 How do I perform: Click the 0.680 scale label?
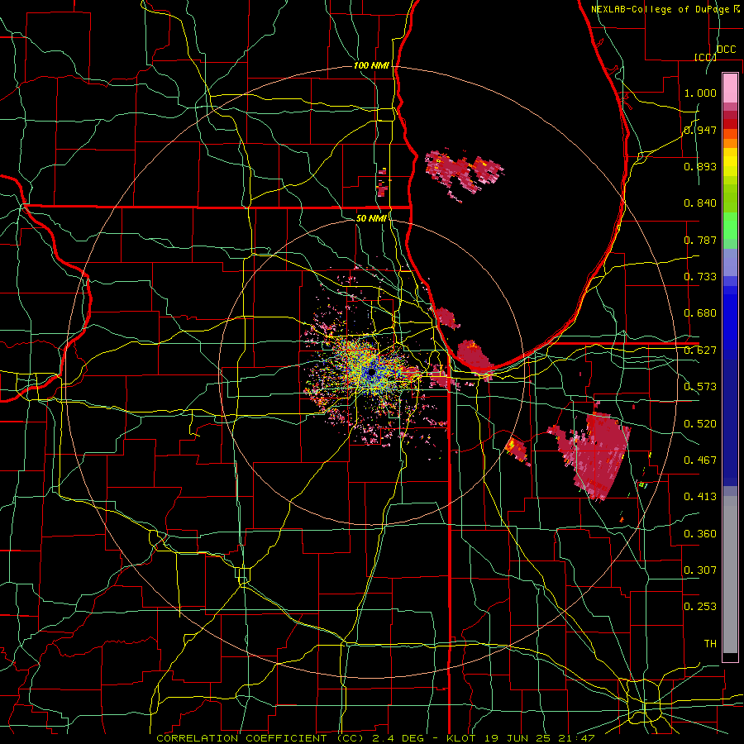[x=700, y=313]
